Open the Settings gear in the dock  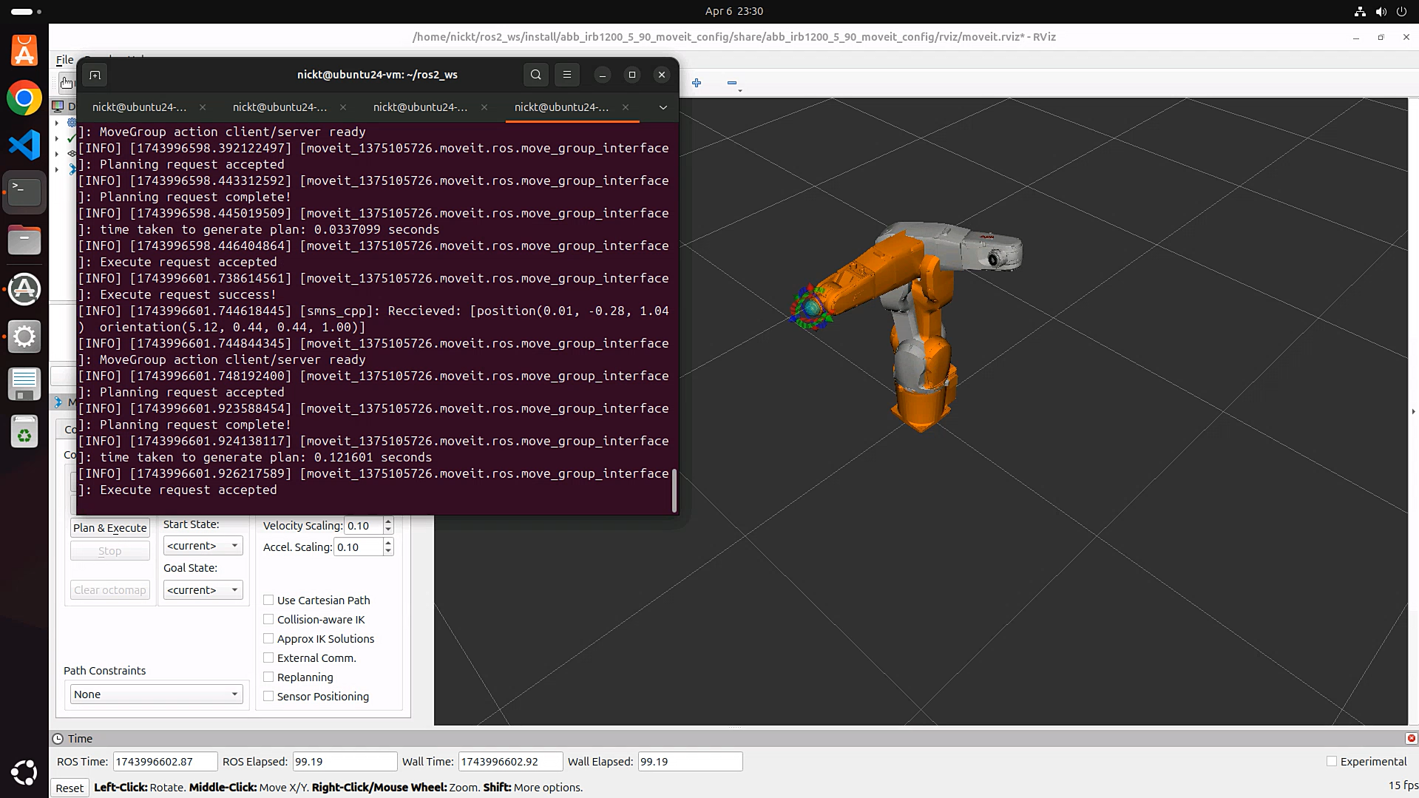coord(24,337)
